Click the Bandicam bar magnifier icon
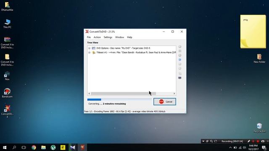 (x=211, y=141)
